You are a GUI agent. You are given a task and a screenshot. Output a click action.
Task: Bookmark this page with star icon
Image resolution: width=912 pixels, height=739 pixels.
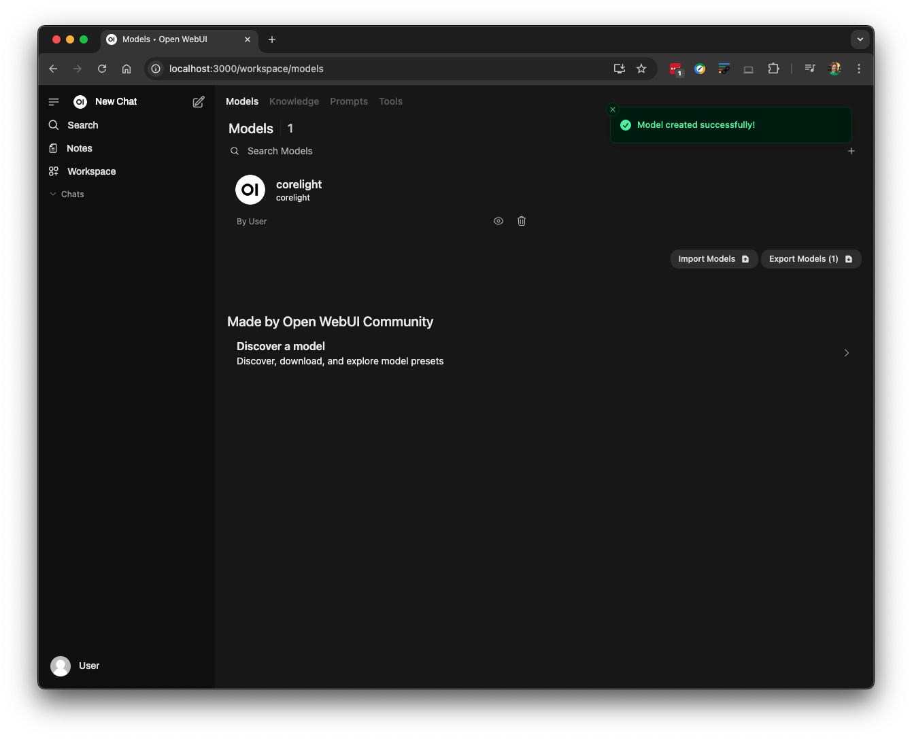(x=641, y=69)
